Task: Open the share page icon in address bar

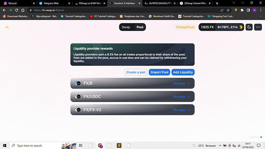Action: (x=222, y=10)
